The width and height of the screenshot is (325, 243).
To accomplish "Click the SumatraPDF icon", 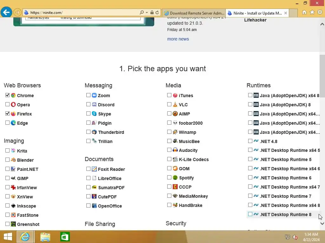I will pos(94,187).
